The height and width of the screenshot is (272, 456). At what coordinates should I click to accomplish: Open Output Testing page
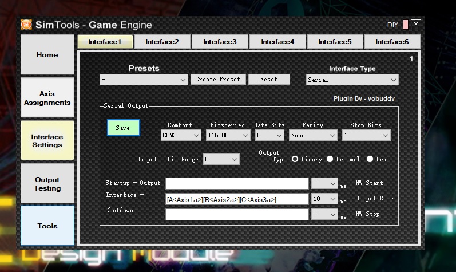(x=47, y=184)
